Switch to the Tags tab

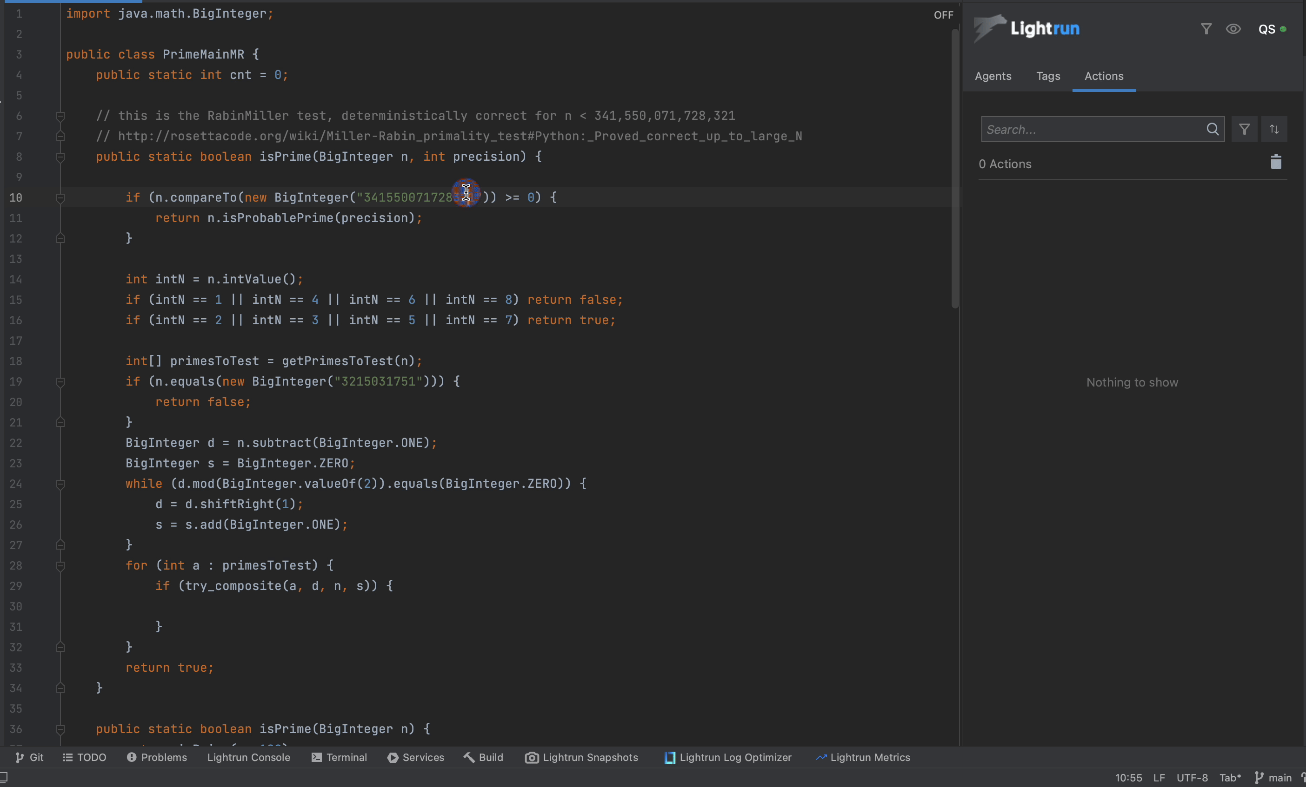[x=1048, y=76]
